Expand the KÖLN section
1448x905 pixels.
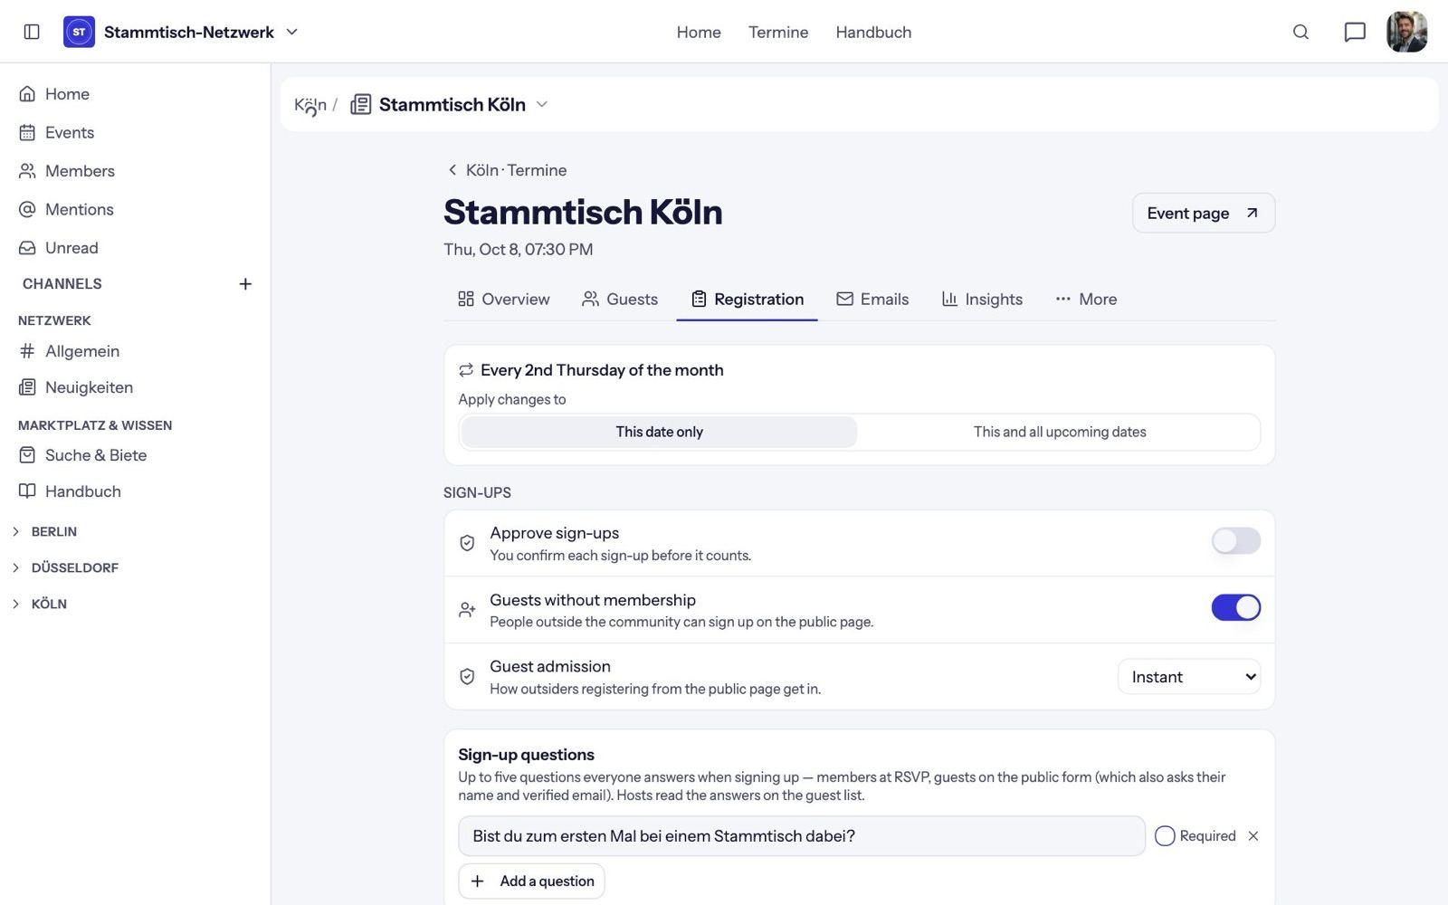40,604
